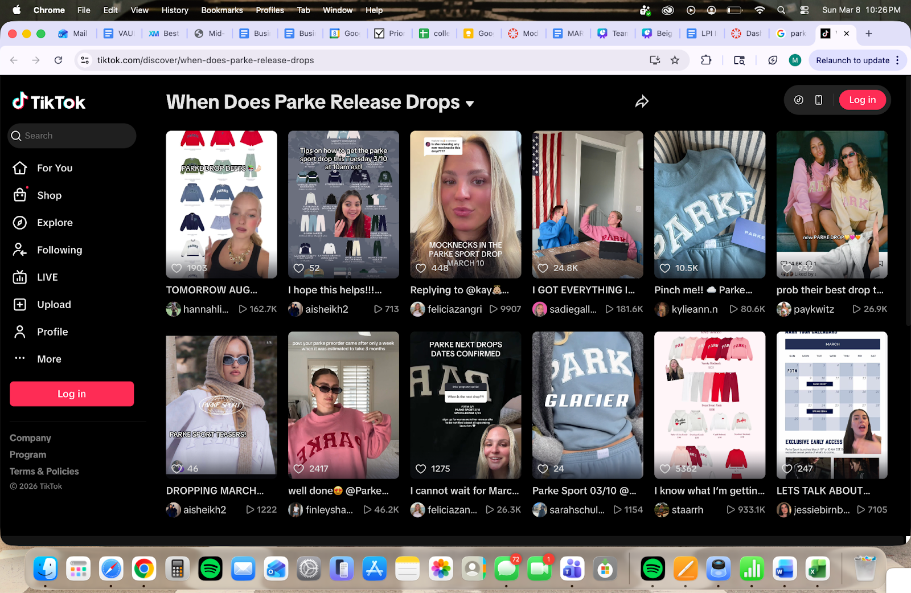
Task: Open the LETS TALK ABOUT calendar video
Action: [832, 405]
